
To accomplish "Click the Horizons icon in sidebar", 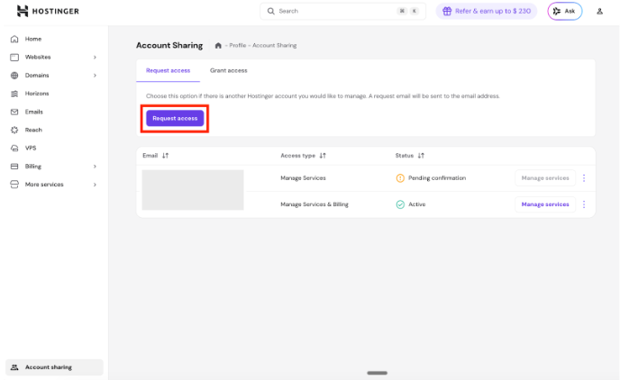I will 14,94.
